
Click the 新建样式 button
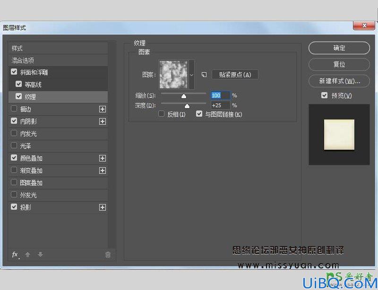point(339,81)
